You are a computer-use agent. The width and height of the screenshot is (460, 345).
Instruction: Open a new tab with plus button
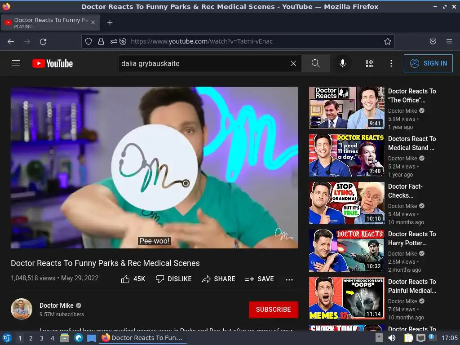[110, 22]
